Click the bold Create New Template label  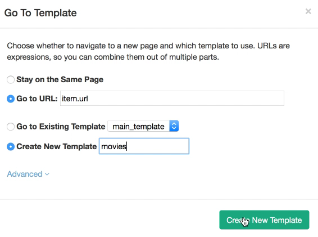56,146
